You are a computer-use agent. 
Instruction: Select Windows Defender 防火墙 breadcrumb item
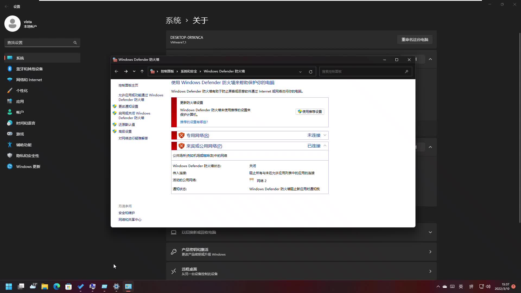coord(224,71)
